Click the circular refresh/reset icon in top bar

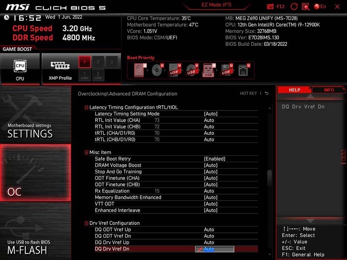294,7
